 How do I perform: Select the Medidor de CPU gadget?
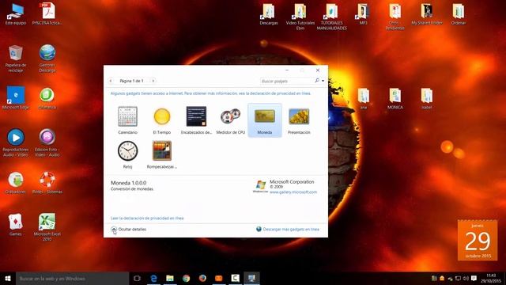click(230, 120)
